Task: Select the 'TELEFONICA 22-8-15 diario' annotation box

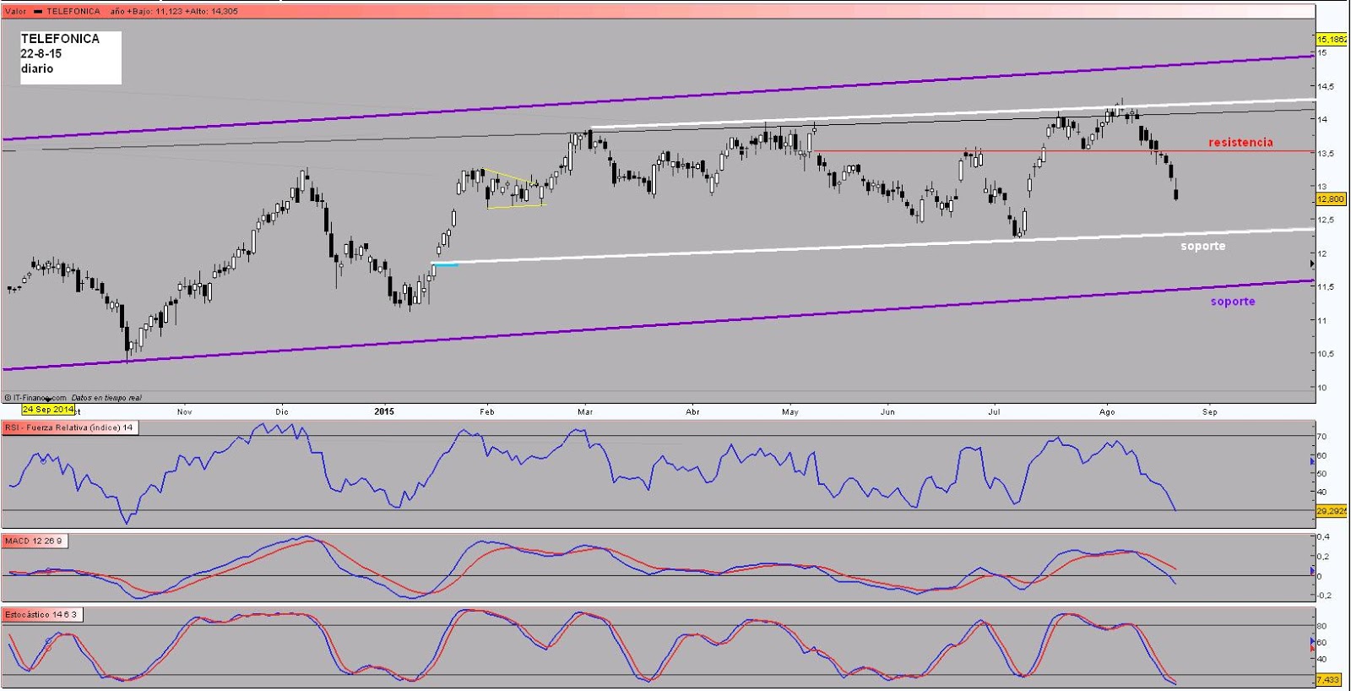Action: [71, 57]
